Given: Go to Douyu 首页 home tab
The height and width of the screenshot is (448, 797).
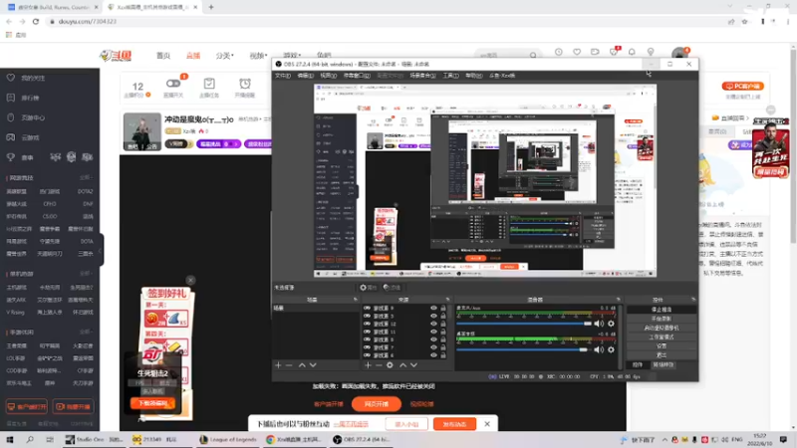Looking at the screenshot, I should 163,56.
